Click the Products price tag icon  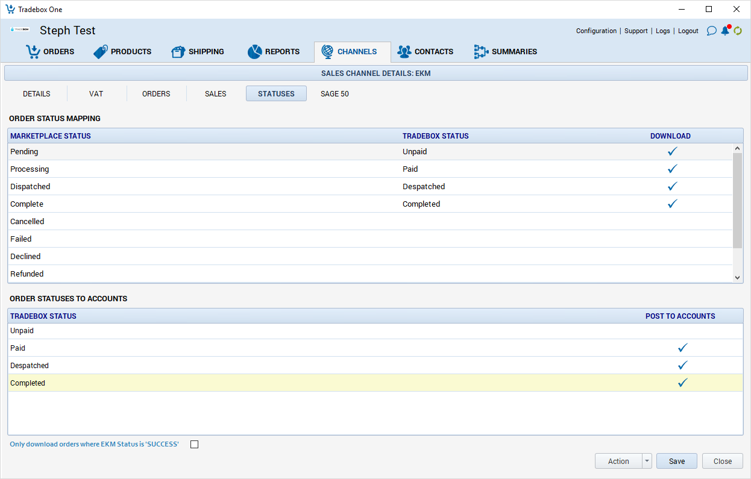[x=101, y=52]
